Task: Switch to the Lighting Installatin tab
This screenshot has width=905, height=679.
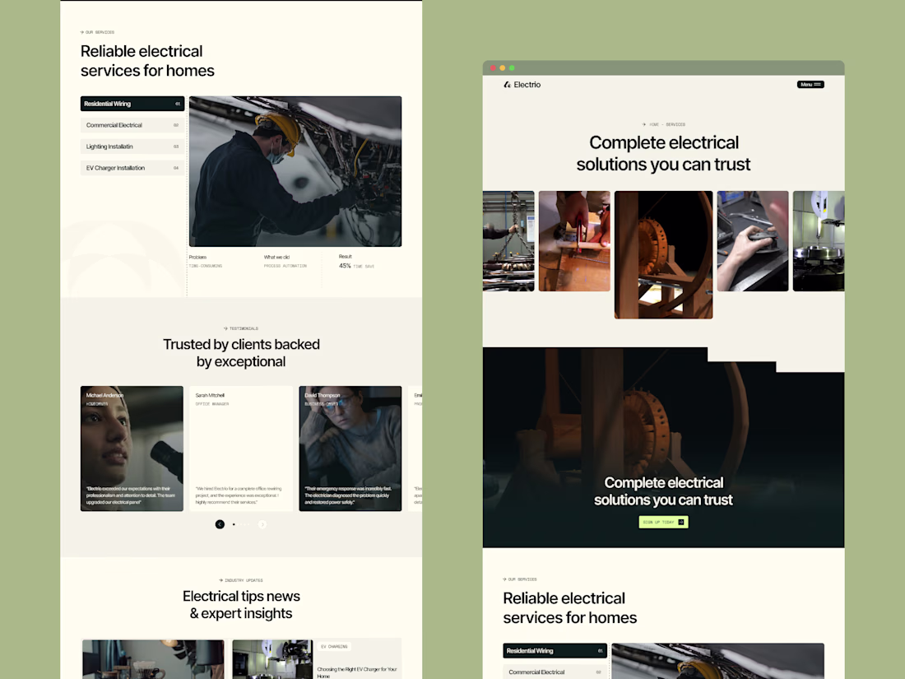Action: click(x=132, y=146)
